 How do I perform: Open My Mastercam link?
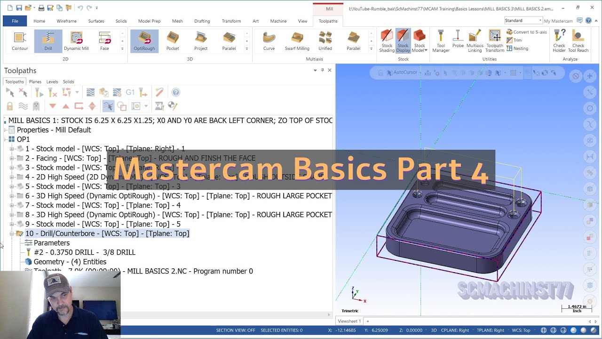[x=558, y=21]
